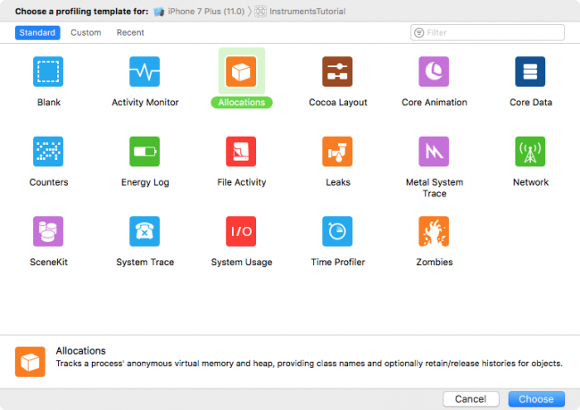
Task: Select the Leaks template icon
Action: pos(337,151)
